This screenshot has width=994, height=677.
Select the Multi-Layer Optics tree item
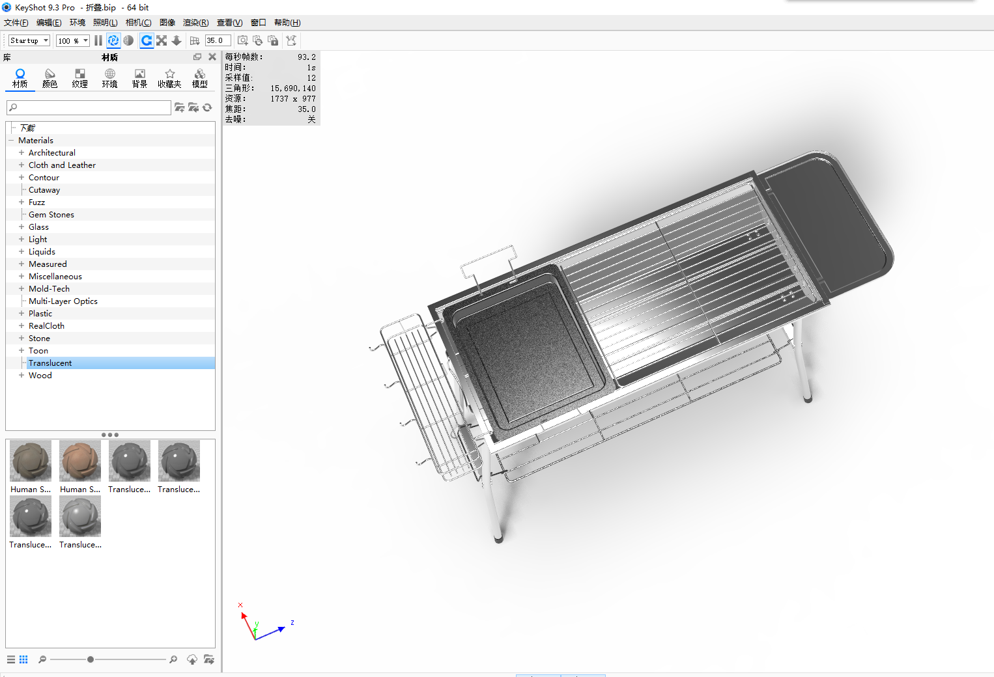(x=63, y=301)
